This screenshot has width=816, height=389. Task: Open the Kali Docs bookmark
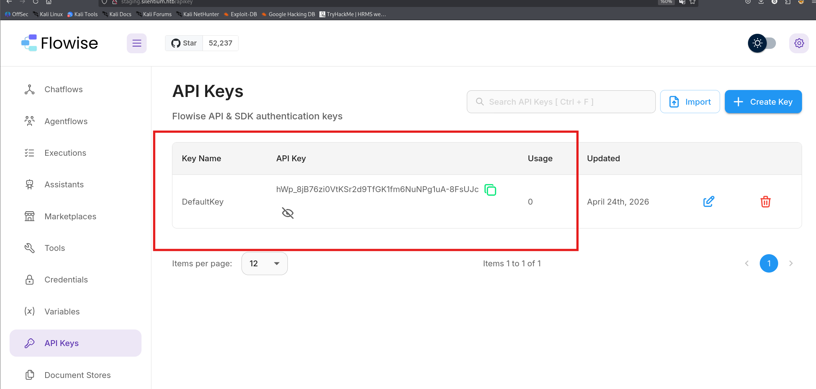tap(117, 14)
